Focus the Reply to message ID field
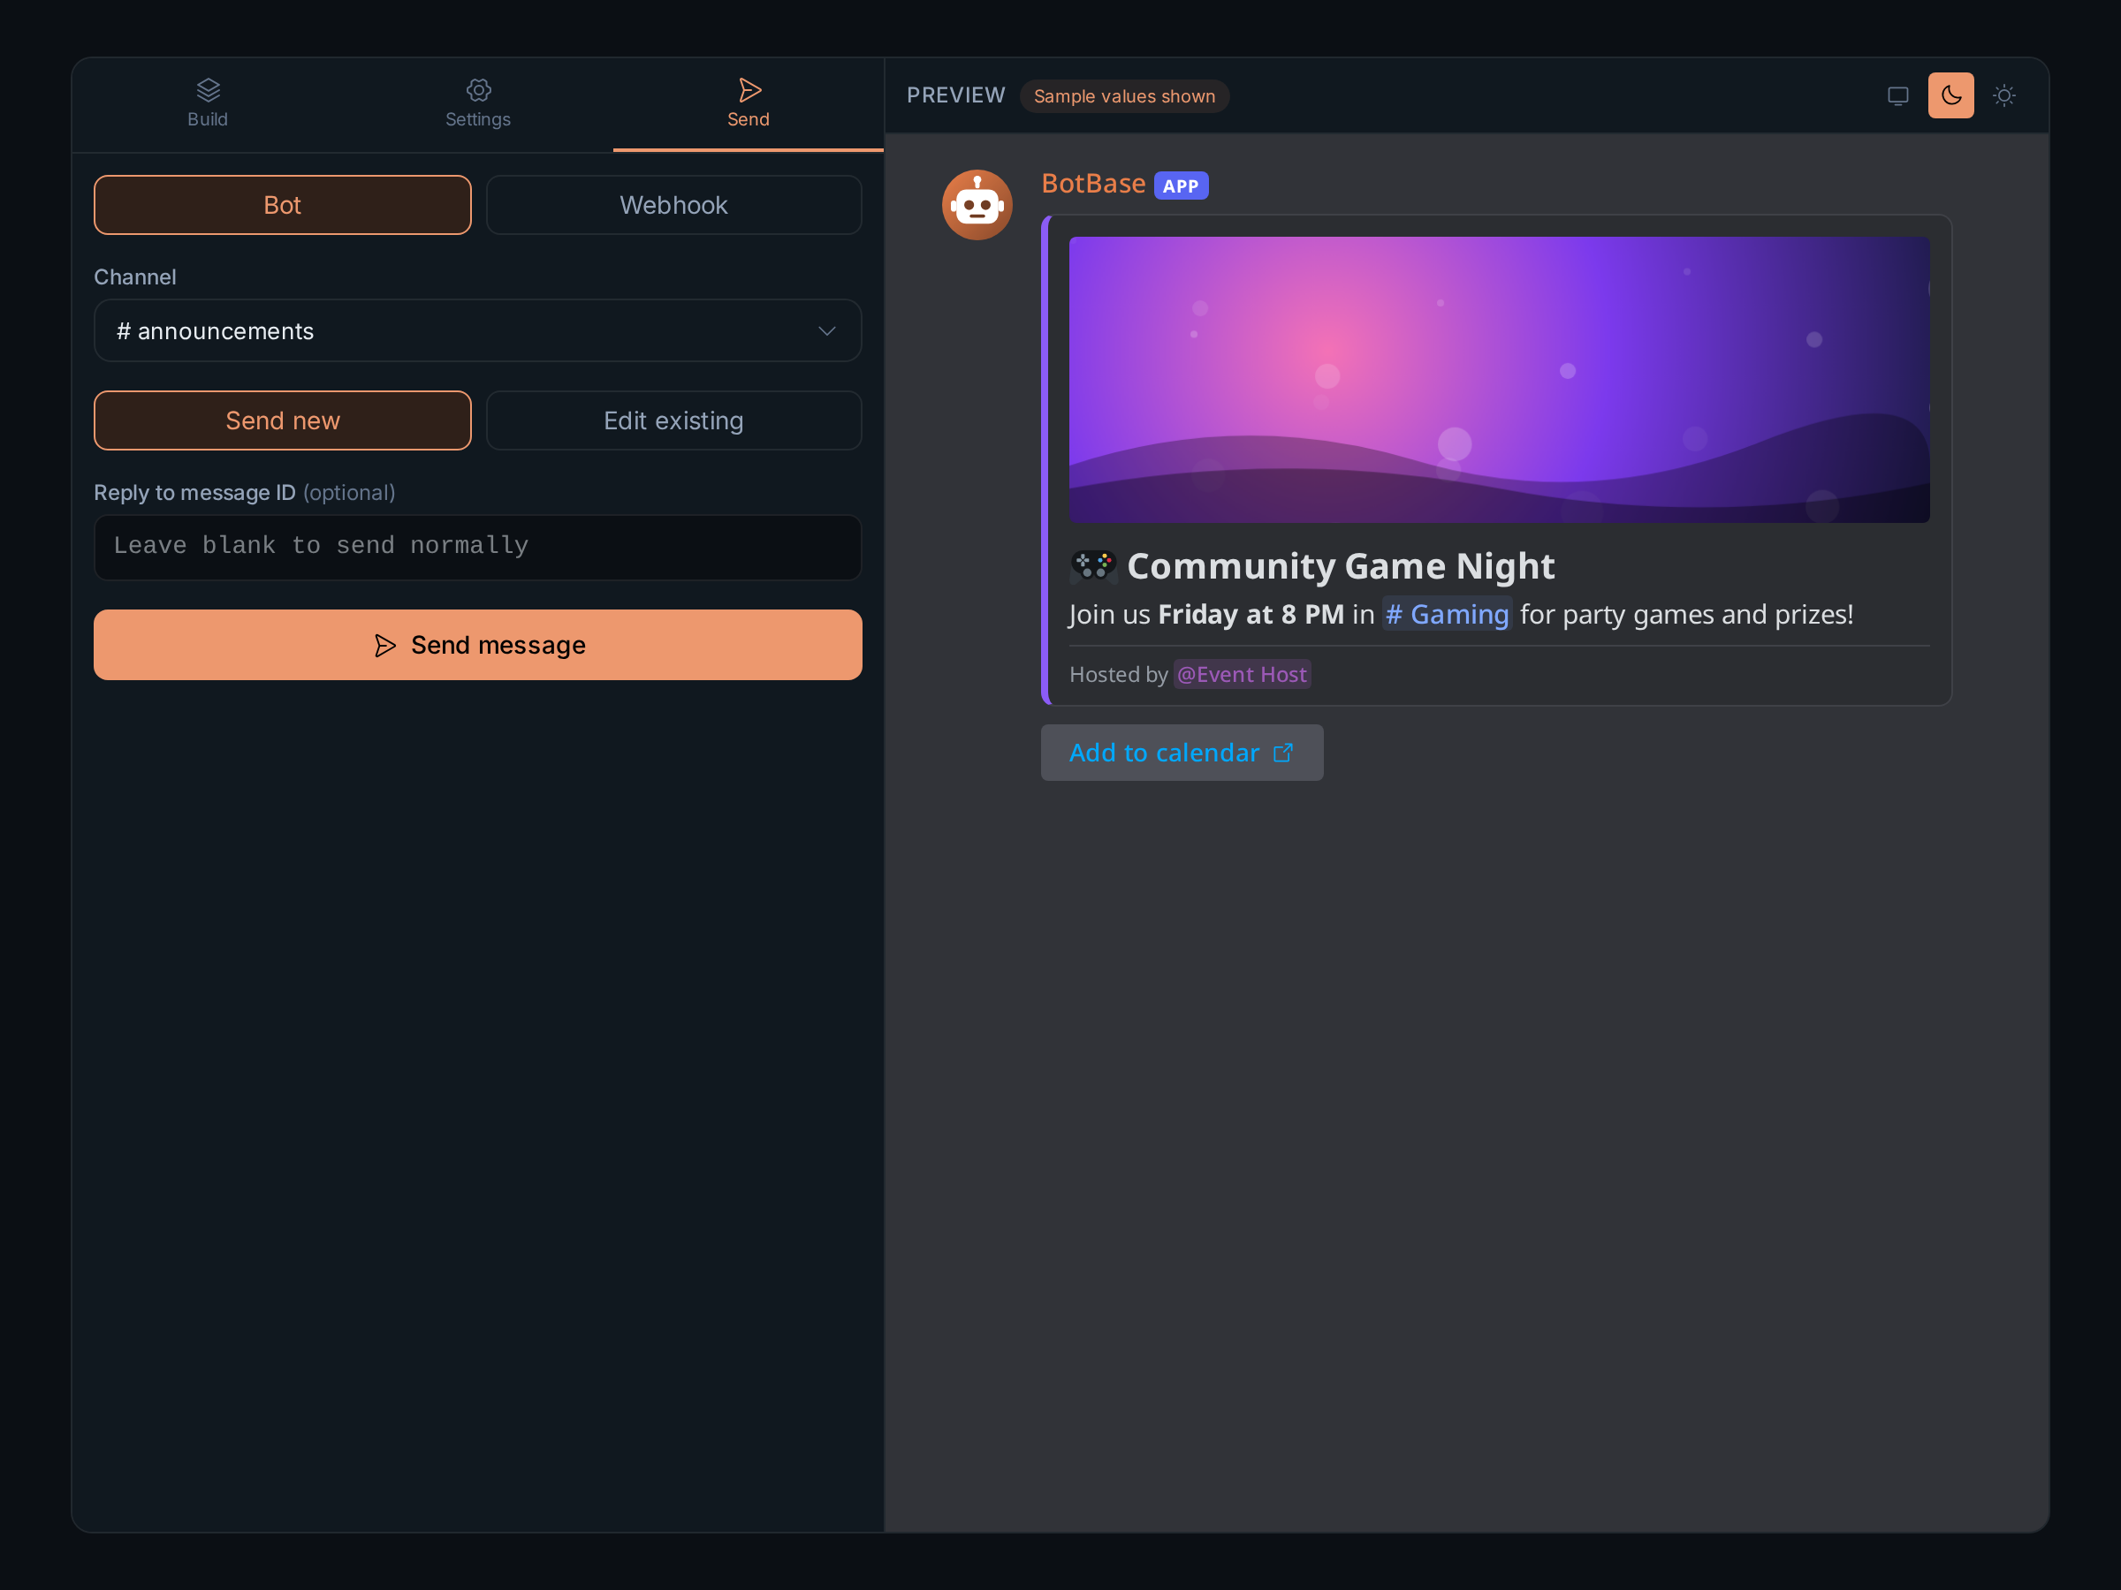The height and width of the screenshot is (1590, 2121). click(477, 548)
